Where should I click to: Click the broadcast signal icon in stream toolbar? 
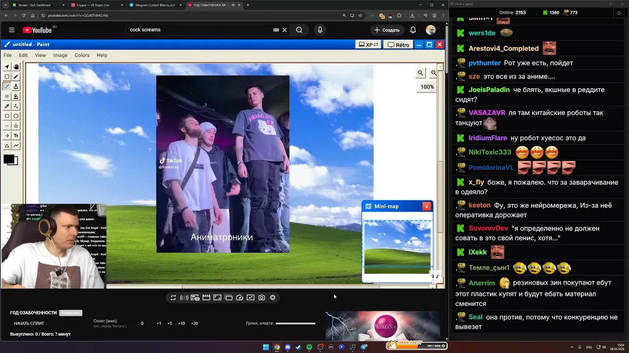184,298
